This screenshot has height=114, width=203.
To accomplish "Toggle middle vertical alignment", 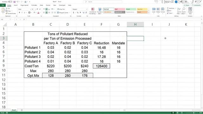I will (x=47, y=9).
